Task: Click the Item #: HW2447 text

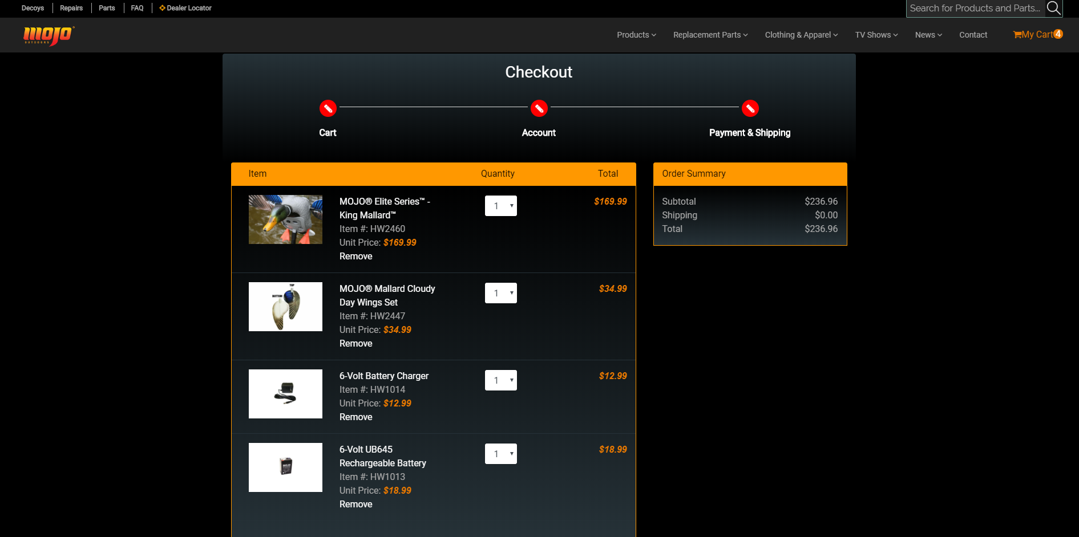Action: (373, 316)
